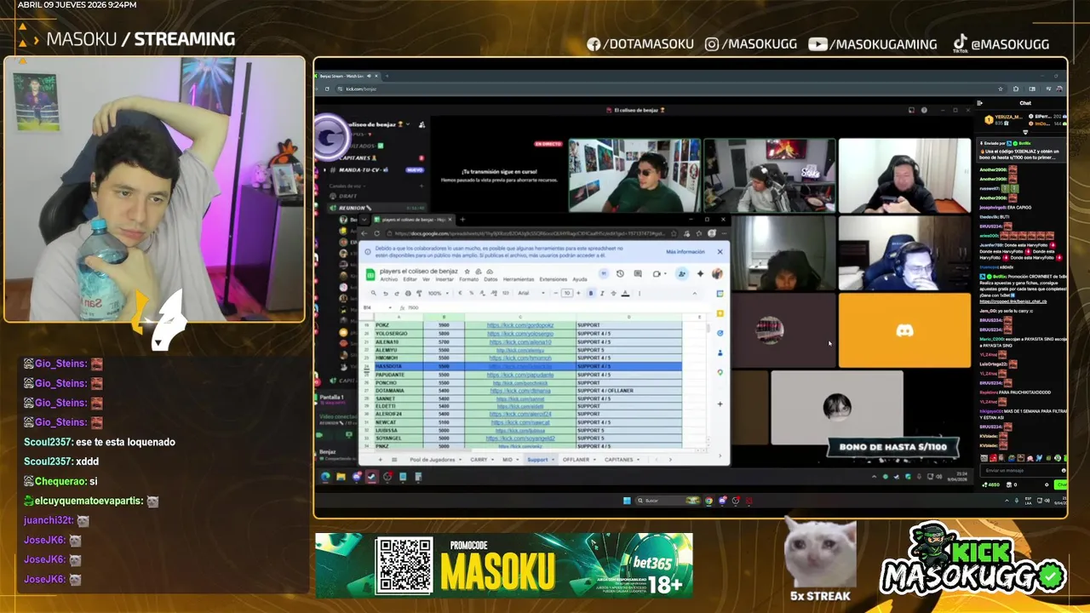Open the text color picker in Sheets
The height and width of the screenshot is (613, 1090).
point(625,293)
